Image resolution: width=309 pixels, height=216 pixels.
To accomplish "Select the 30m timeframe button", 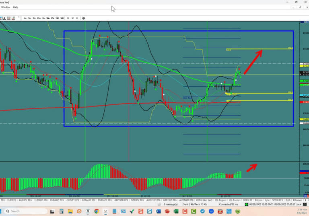I will [48, 18].
